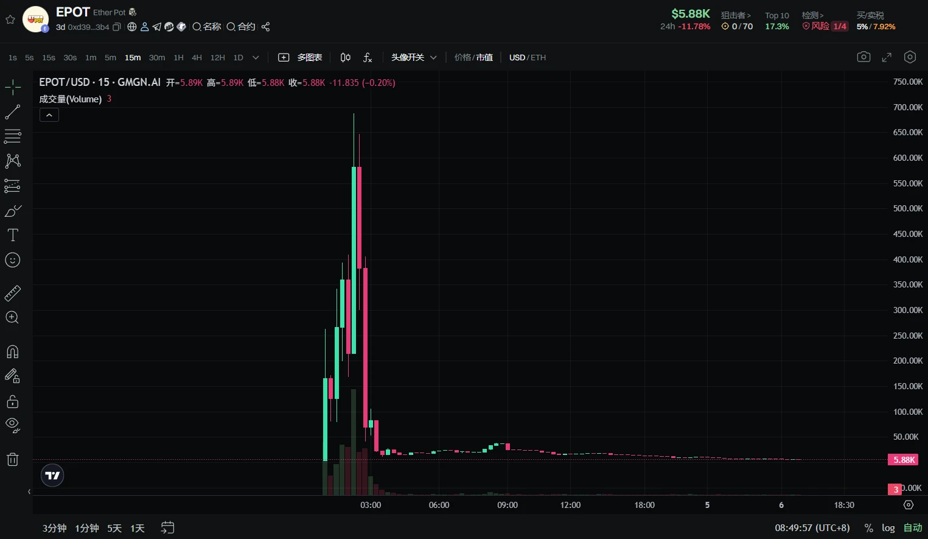Take chart snapshot with camera icon
Image resolution: width=928 pixels, height=539 pixels.
pyautogui.click(x=863, y=57)
